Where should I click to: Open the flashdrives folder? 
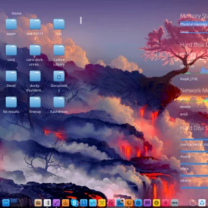pyautogui.click(x=59, y=102)
